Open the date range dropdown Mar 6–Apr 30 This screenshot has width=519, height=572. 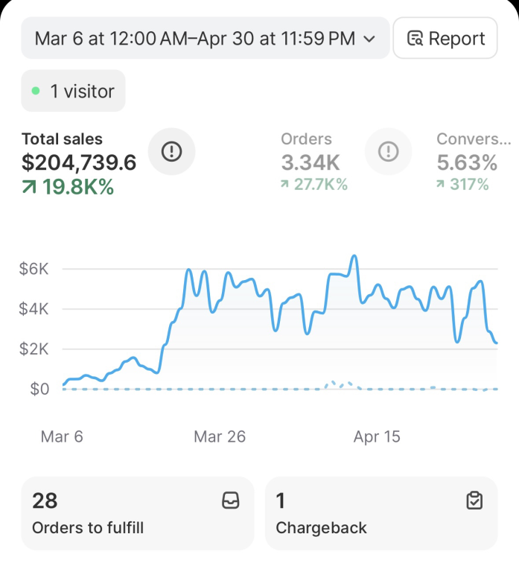click(x=206, y=38)
